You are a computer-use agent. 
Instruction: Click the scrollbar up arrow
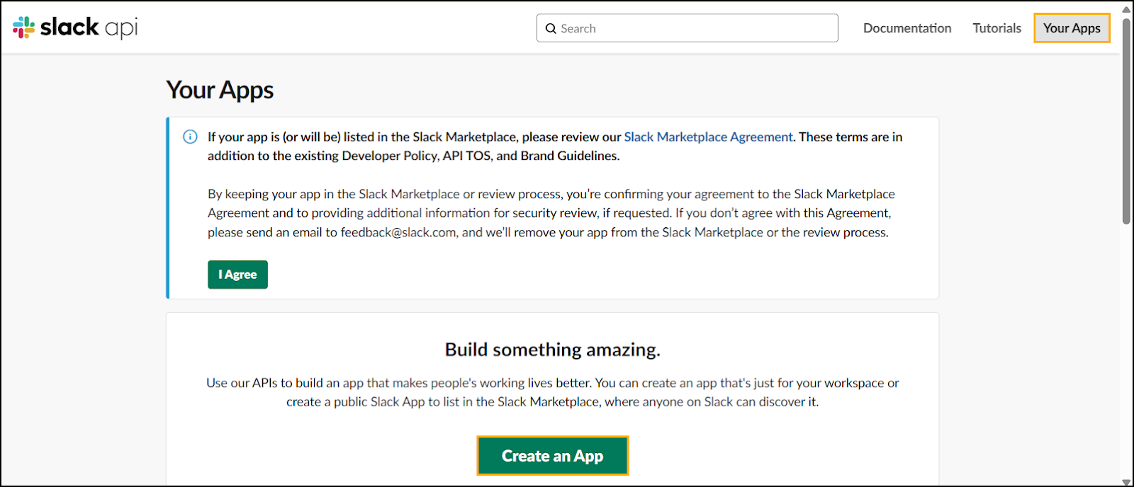[x=1126, y=9]
